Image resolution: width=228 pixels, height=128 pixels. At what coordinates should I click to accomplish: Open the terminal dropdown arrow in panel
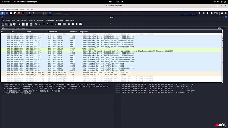coord(25,13)
